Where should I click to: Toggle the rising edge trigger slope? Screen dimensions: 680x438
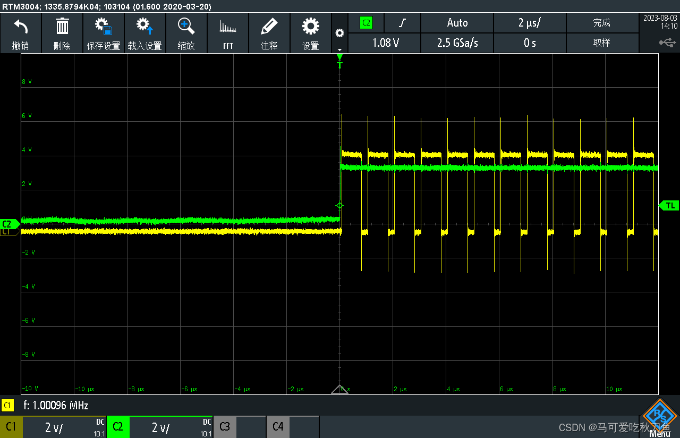point(402,23)
